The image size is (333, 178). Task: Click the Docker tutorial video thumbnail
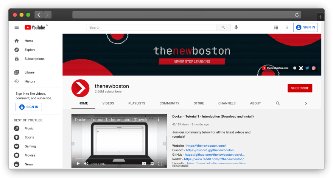(119, 141)
